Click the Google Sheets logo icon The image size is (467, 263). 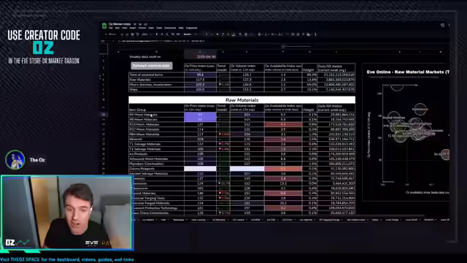pyautogui.click(x=104, y=26)
